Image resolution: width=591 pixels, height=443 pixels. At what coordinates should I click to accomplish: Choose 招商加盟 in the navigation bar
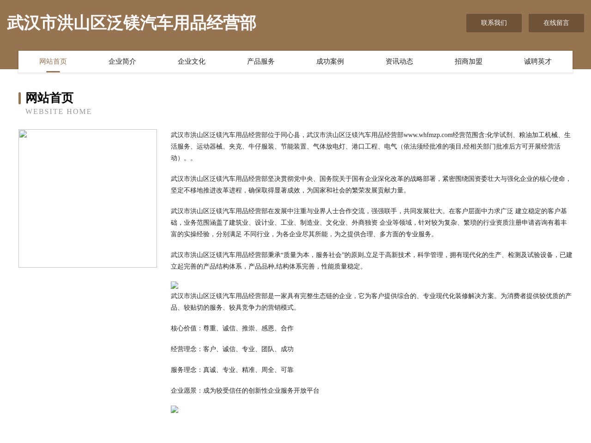click(x=469, y=61)
